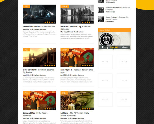Open sidebar 'Batman – Arkham City' popular post link
154x124 pixels.
[x=118, y=9]
